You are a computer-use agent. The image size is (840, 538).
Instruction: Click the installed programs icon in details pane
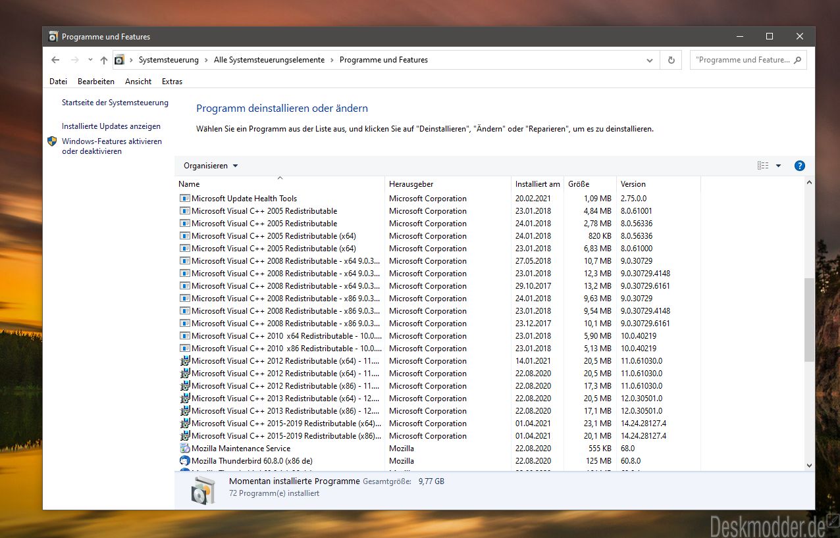(203, 491)
